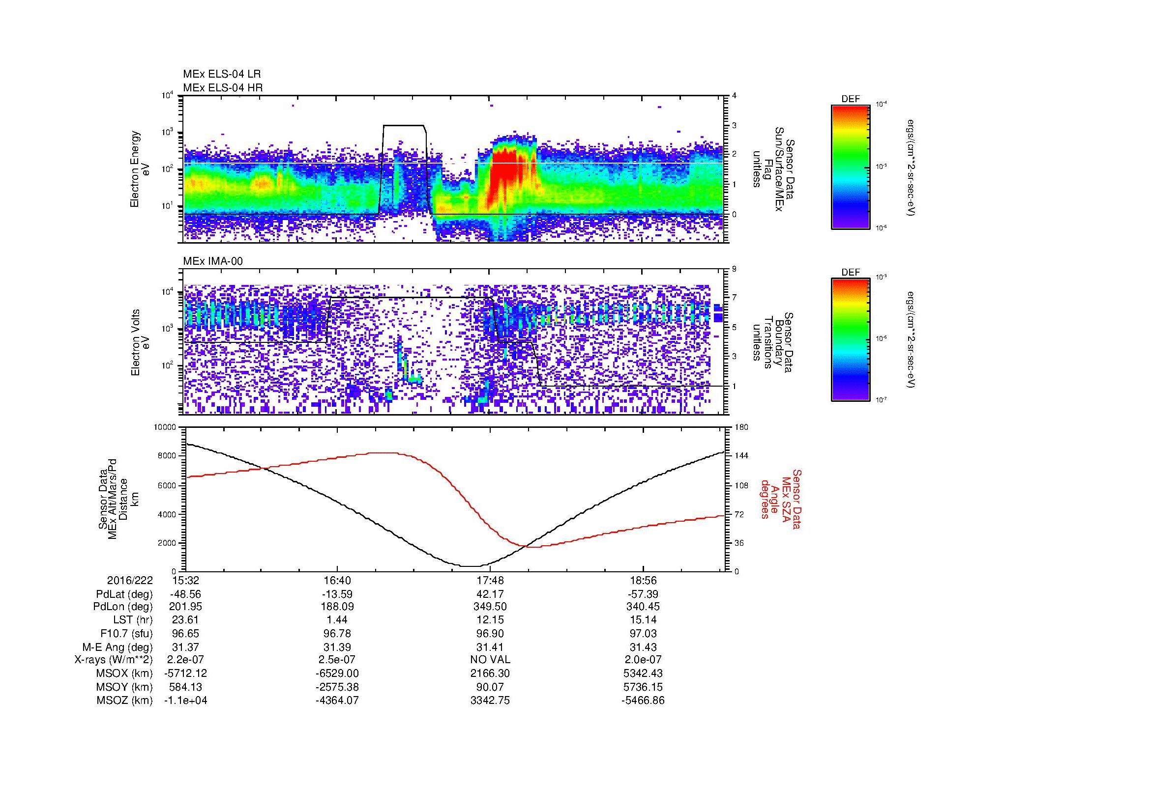Click the time tick label '18:56'

point(643,580)
